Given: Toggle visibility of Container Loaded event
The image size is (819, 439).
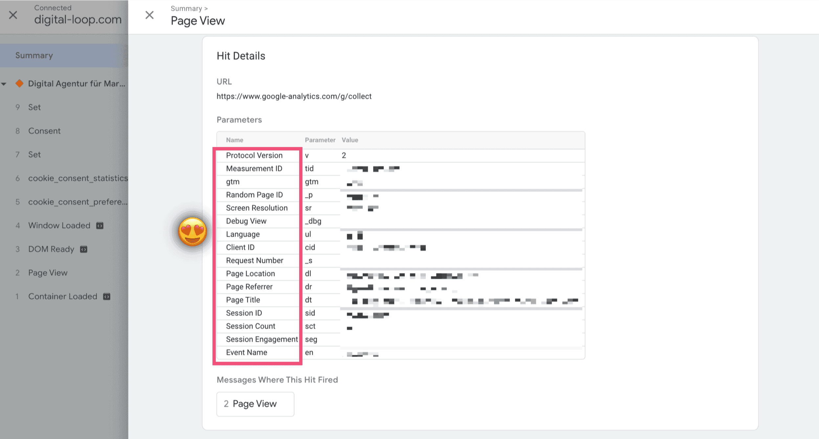Looking at the screenshot, I should tap(107, 296).
